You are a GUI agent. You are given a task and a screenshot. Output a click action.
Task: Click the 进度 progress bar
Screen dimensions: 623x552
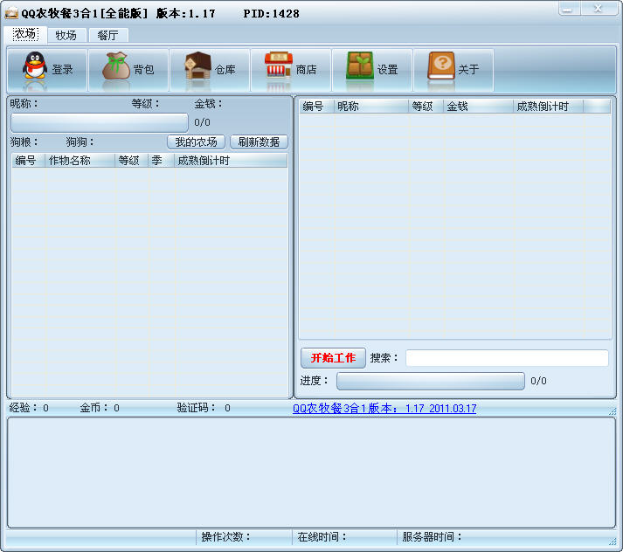pyautogui.click(x=431, y=381)
